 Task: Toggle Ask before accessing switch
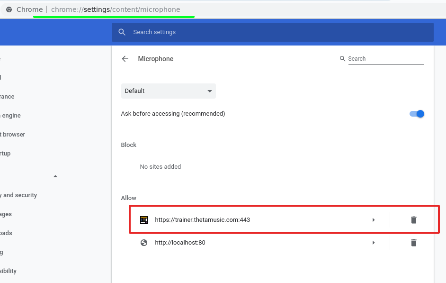(x=417, y=114)
